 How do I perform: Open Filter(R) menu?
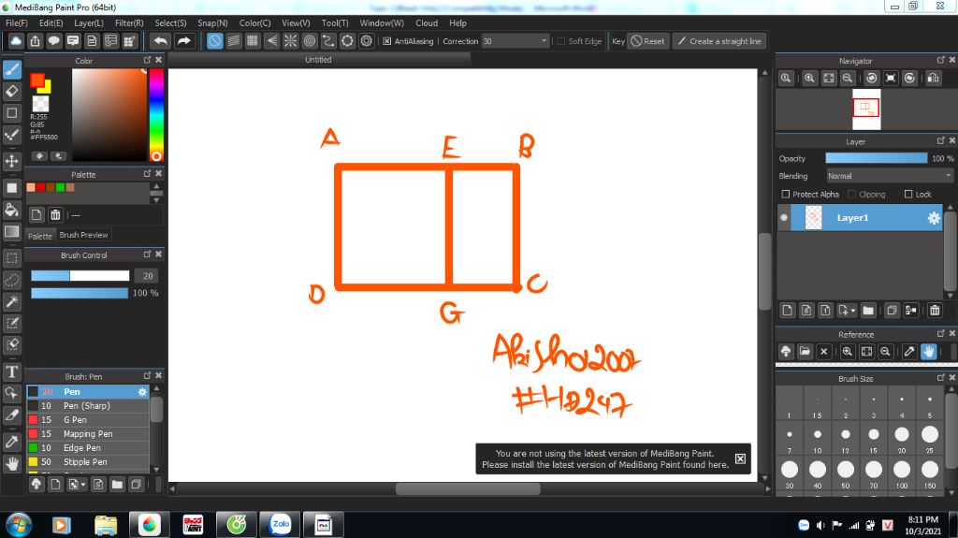tap(129, 22)
